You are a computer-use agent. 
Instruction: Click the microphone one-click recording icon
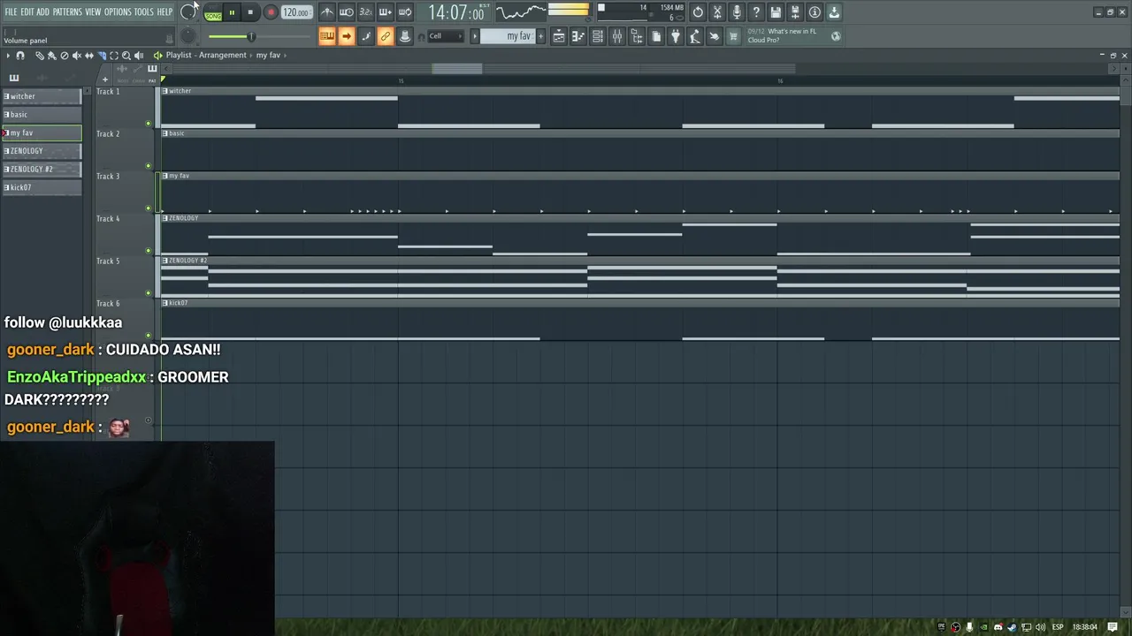click(737, 12)
